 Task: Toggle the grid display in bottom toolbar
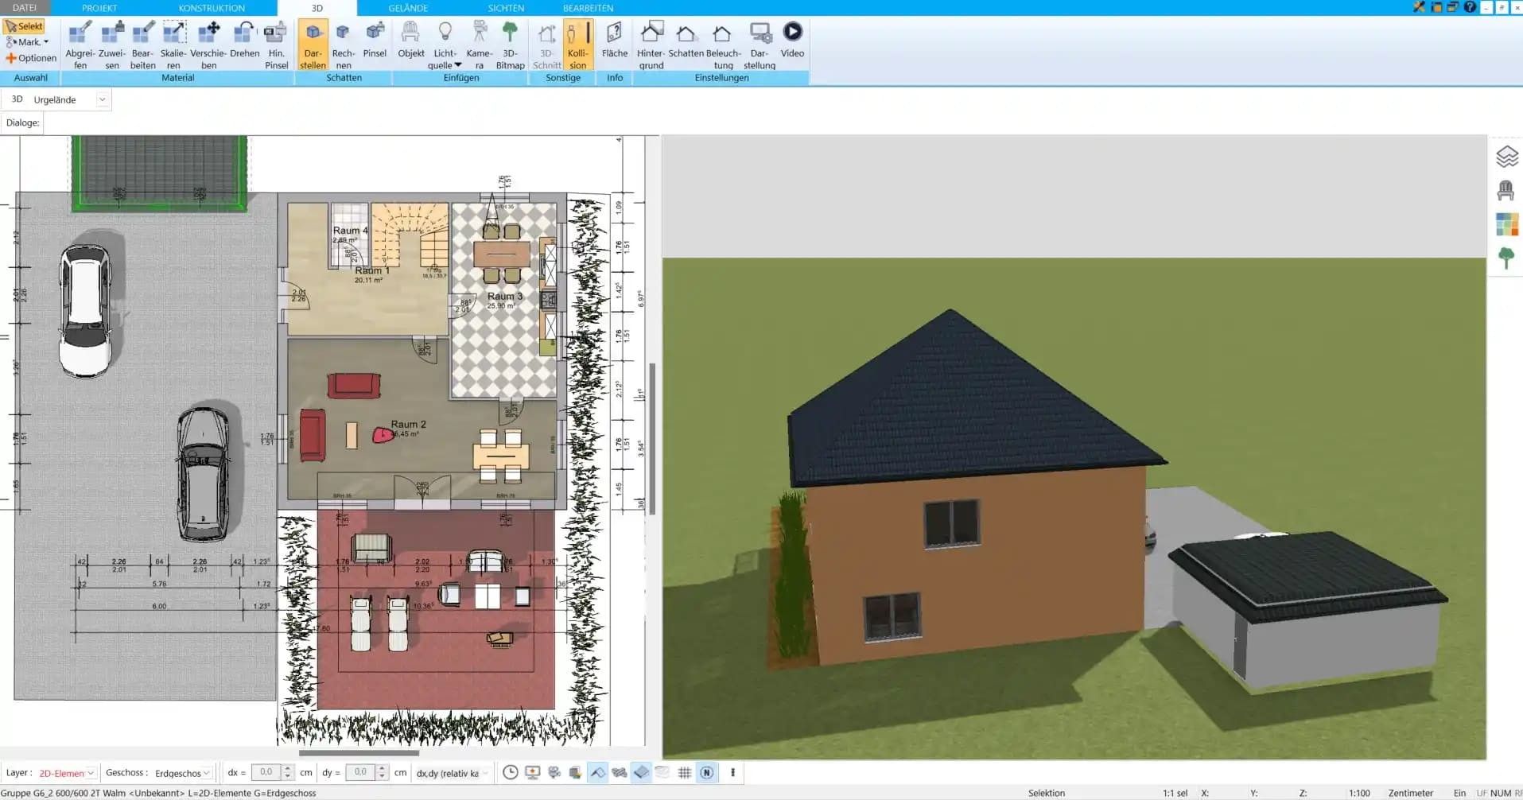pos(684,772)
